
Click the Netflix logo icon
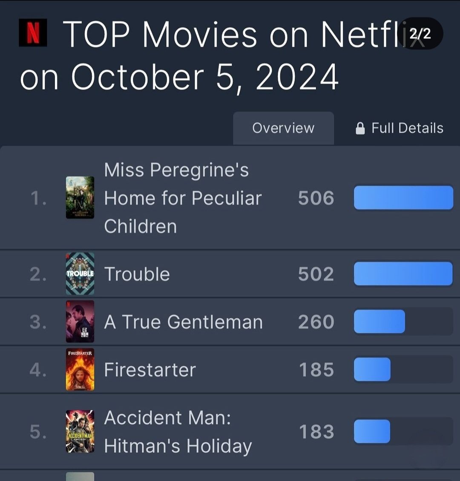33,33
